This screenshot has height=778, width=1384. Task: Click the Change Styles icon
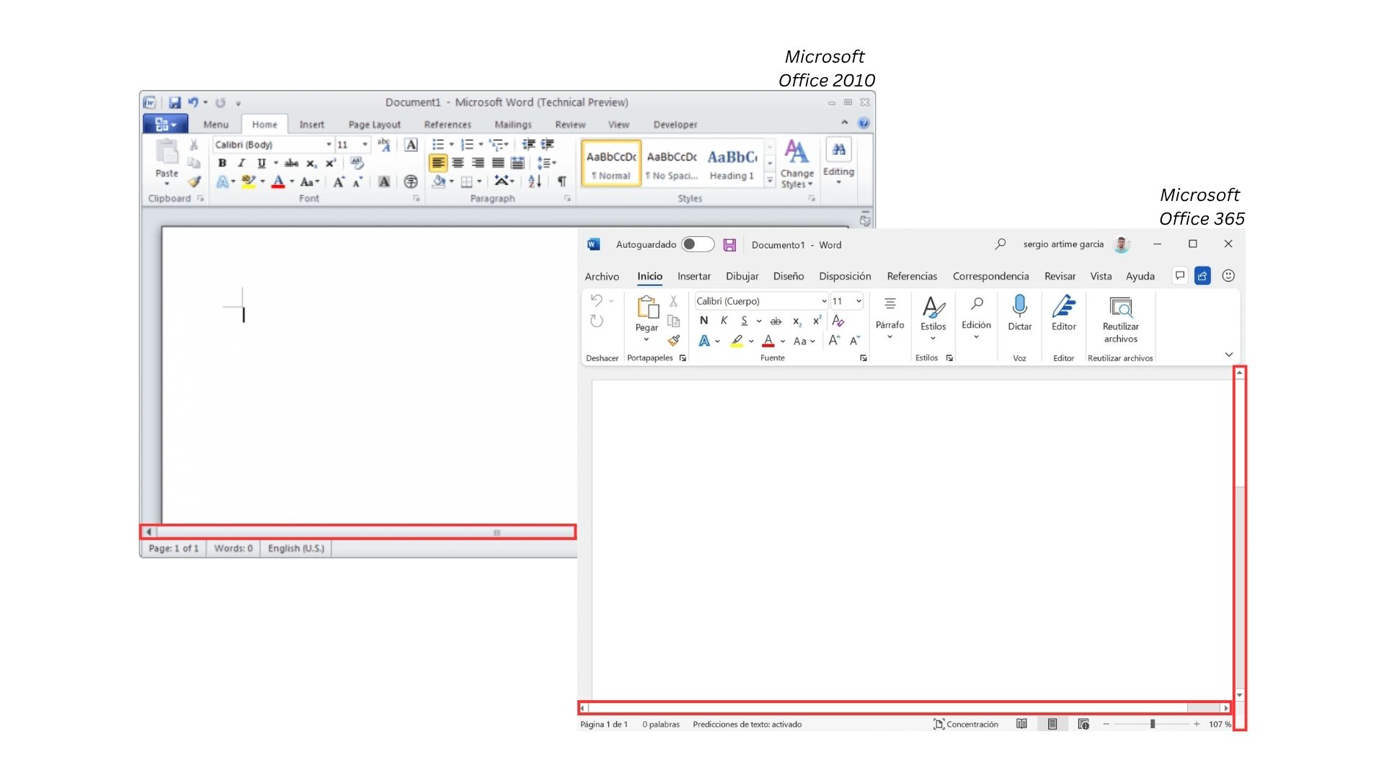pyautogui.click(x=797, y=153)
